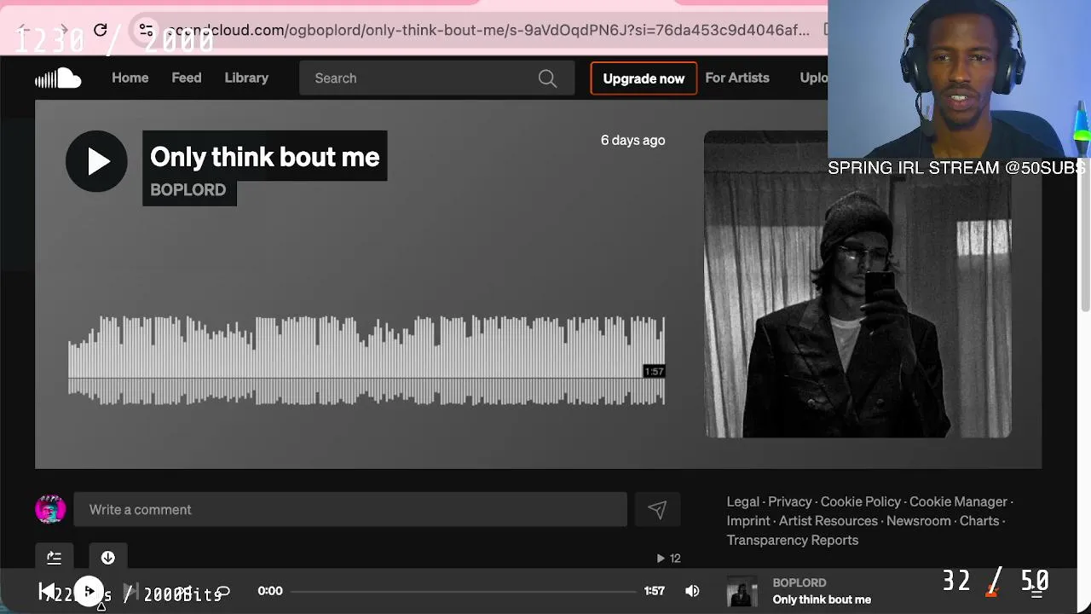Image resolution: width=1091 pixels, height=614 pixels.
Task: Open the Imprint footer link
Action: pyautogui.click(x=748, y=521)
